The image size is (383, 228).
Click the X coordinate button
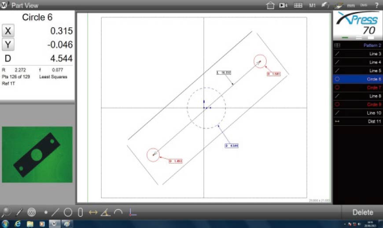click(x=8, y=31)
